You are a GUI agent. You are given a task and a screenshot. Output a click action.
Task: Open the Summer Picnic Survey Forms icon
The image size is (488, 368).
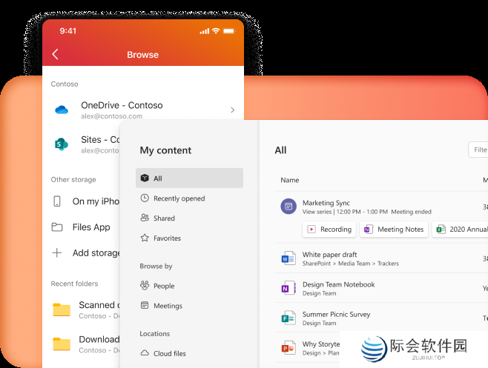pyautogui.click(x=288, y=318)
